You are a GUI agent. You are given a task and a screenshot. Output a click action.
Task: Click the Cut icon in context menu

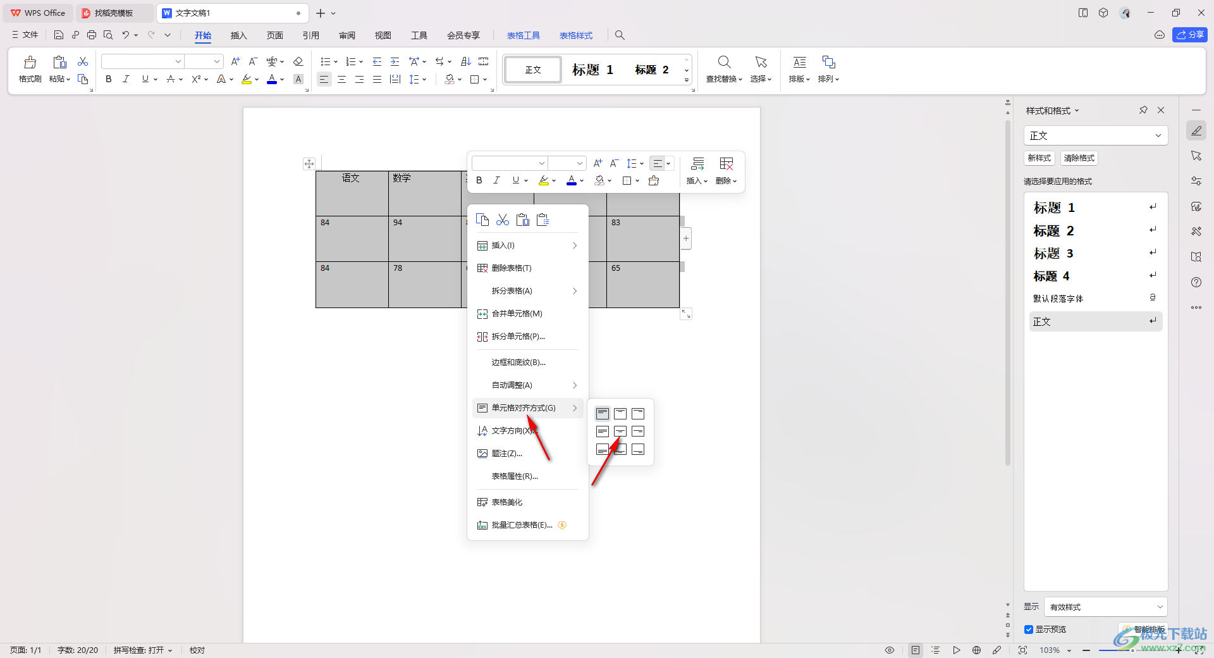[x=503, y=220]
